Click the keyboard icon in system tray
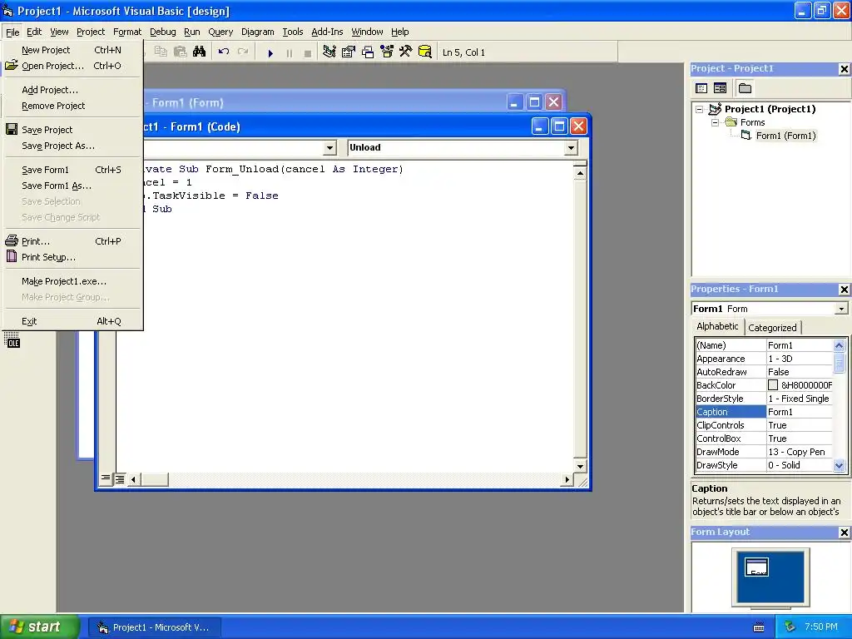The width and height of the screenshot is (852, 639). tap(759, 627)
